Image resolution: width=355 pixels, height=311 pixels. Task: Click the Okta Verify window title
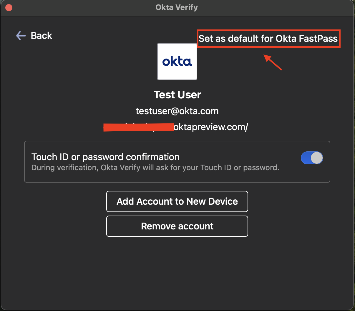(177, 7)
